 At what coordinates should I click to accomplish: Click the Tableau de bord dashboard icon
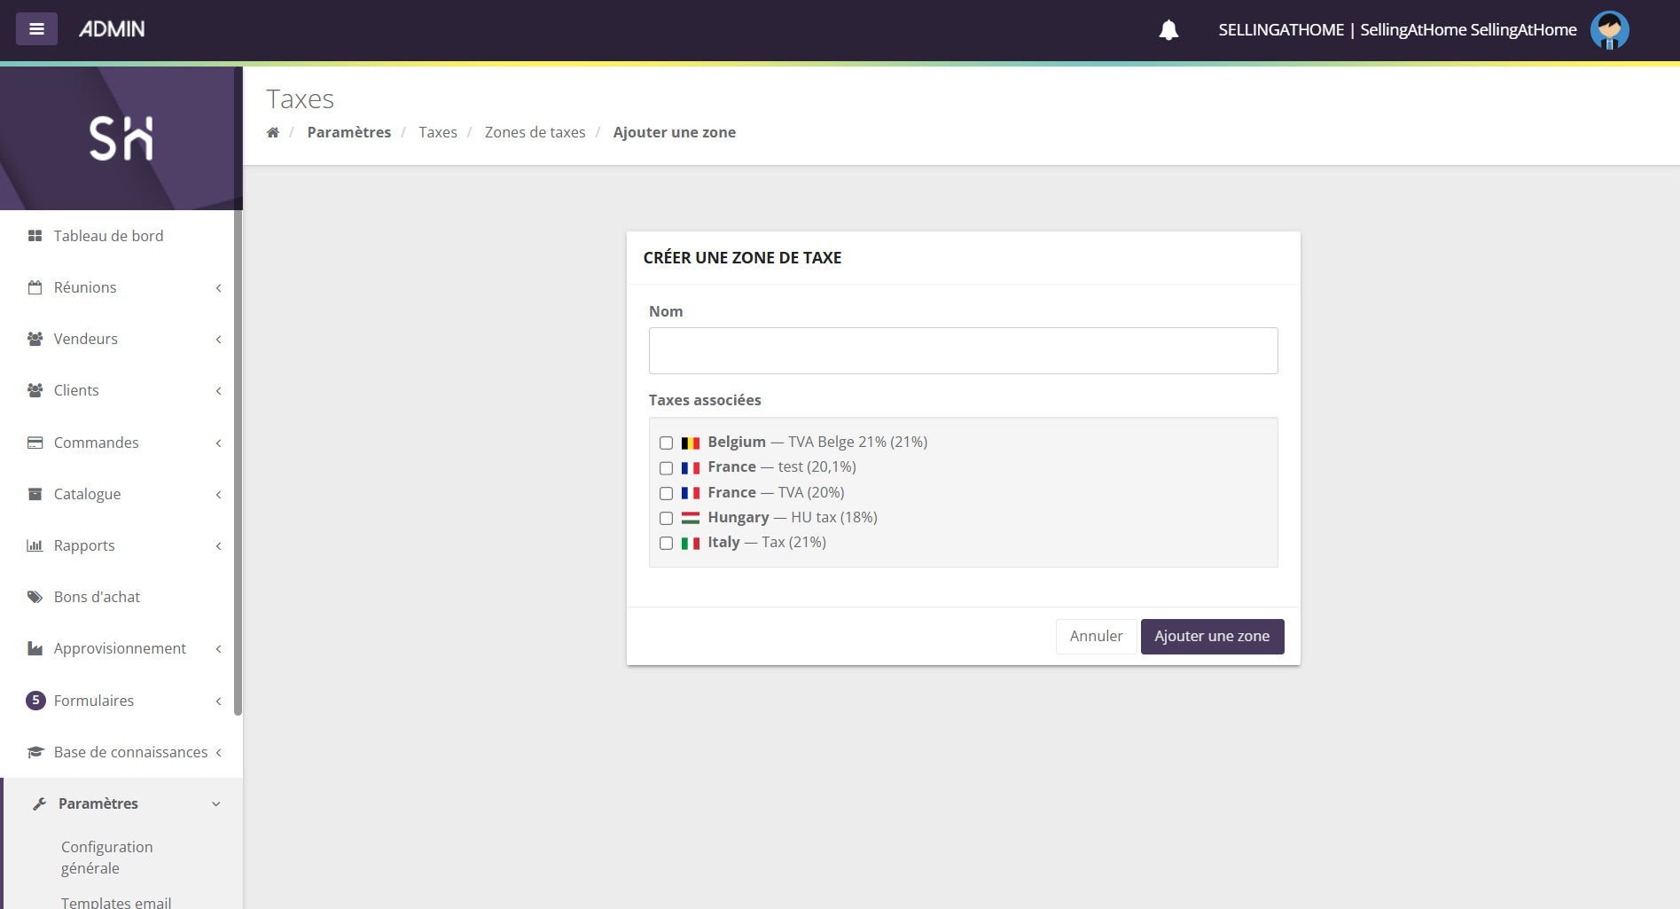click(x=35, y=236)
